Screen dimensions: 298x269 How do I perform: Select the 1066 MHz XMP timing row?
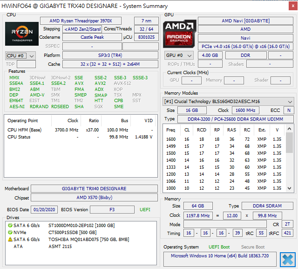[x=224, y=181]
